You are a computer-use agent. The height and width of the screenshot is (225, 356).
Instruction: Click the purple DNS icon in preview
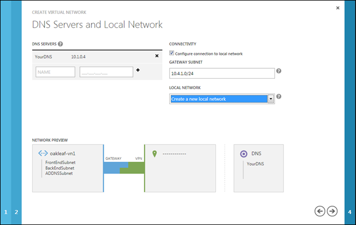[244, 154]
